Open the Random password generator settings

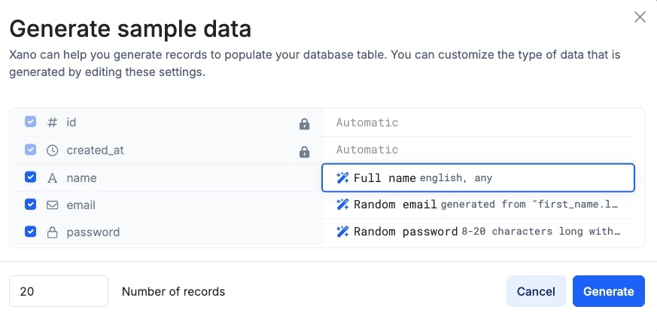pos(478,232)
